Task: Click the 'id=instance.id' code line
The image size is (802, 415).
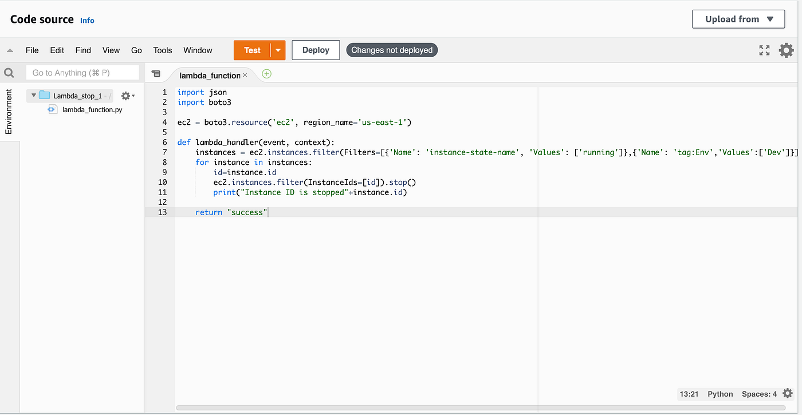Action: (x=245, y=172)
